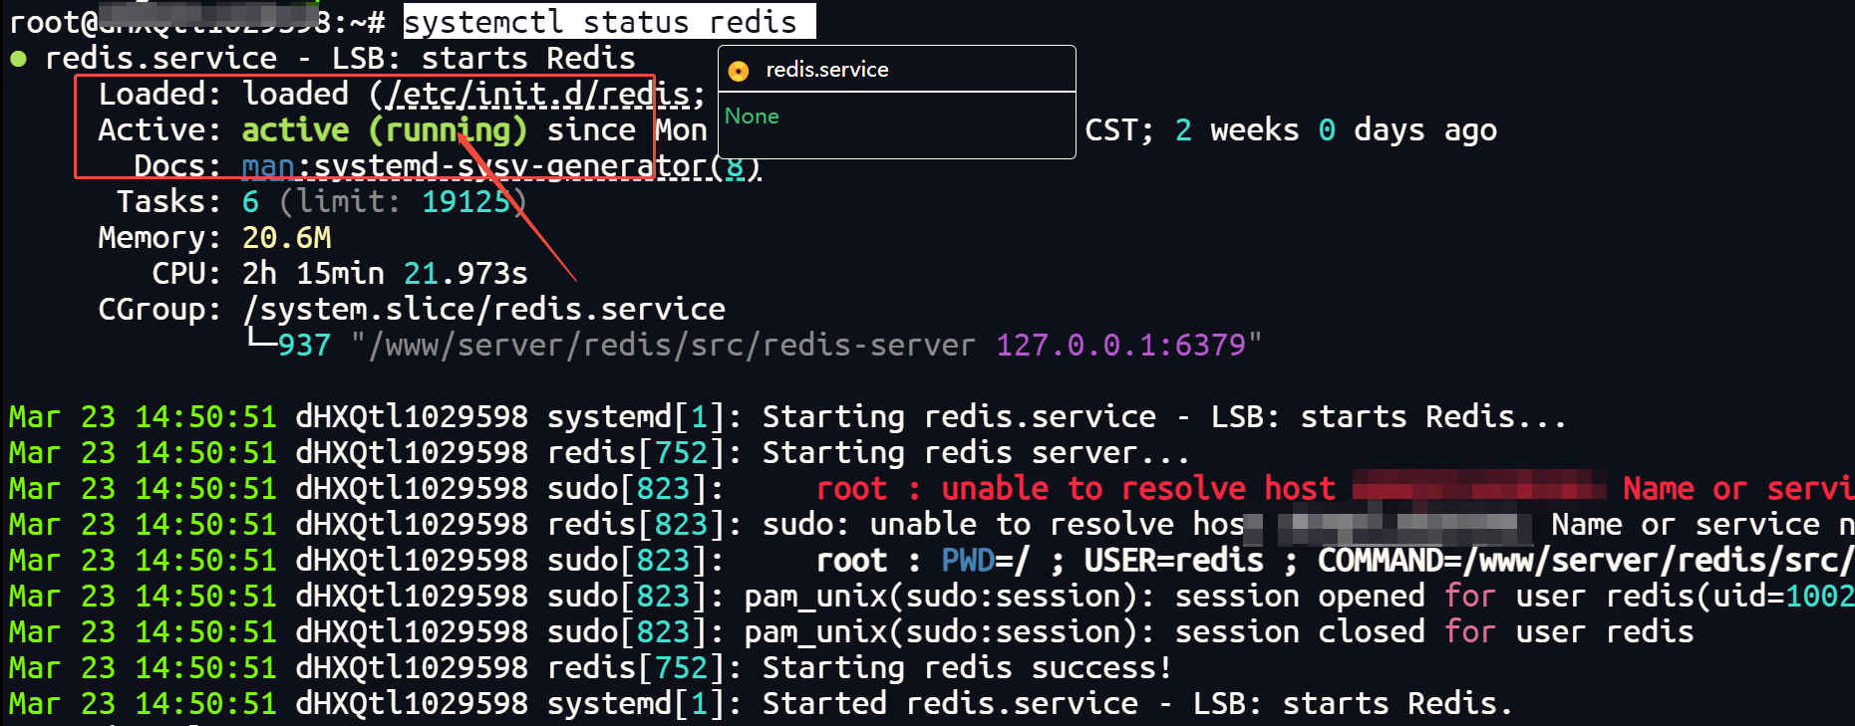Click the "redis.service - LSB: starts Redis" header line
This screenshot has width=1855, height=726.
(x=340, y=58)
